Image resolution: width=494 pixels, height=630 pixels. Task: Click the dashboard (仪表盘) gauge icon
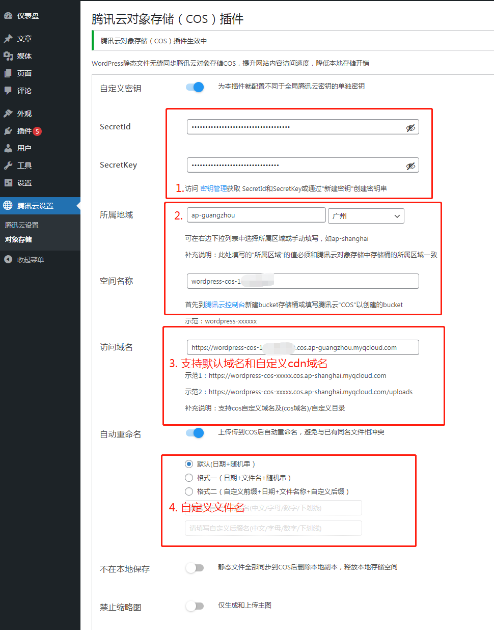click(8, 16)
